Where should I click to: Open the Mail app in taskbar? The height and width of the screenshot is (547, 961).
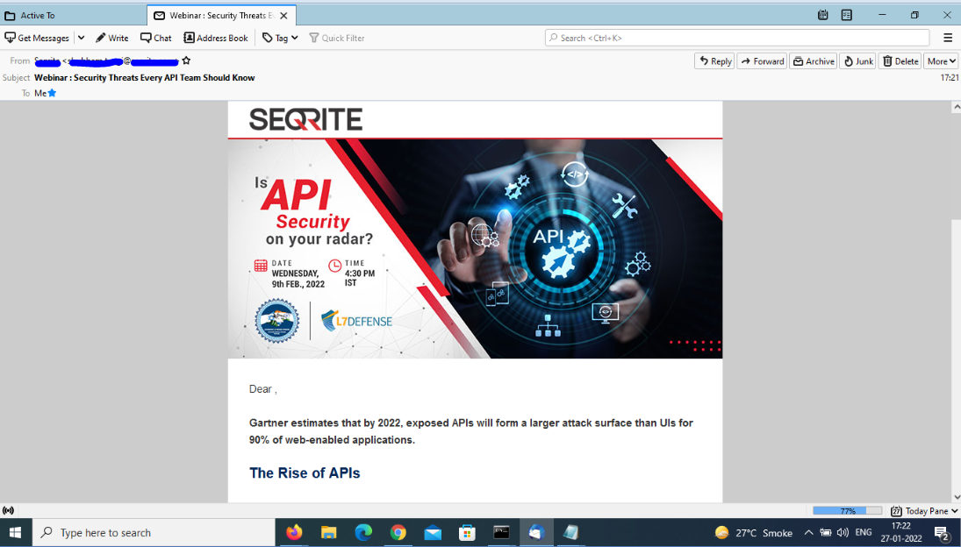pyautogui.click(x=433, y=532)
